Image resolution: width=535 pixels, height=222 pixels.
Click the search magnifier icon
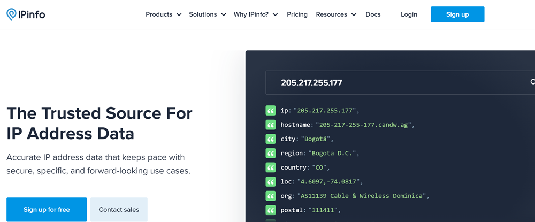click(x=532, y=82)
